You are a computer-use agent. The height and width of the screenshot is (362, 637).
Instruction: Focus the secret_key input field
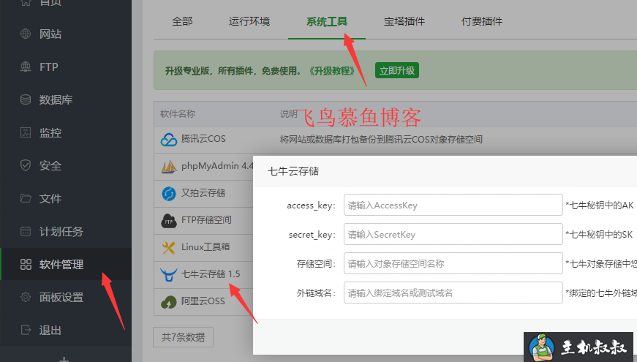(x=453, y=235)
